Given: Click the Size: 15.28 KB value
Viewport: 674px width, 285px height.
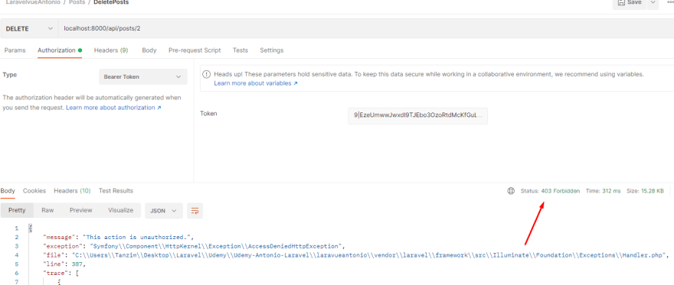Looking at the screenshot, I should point(645,191).
